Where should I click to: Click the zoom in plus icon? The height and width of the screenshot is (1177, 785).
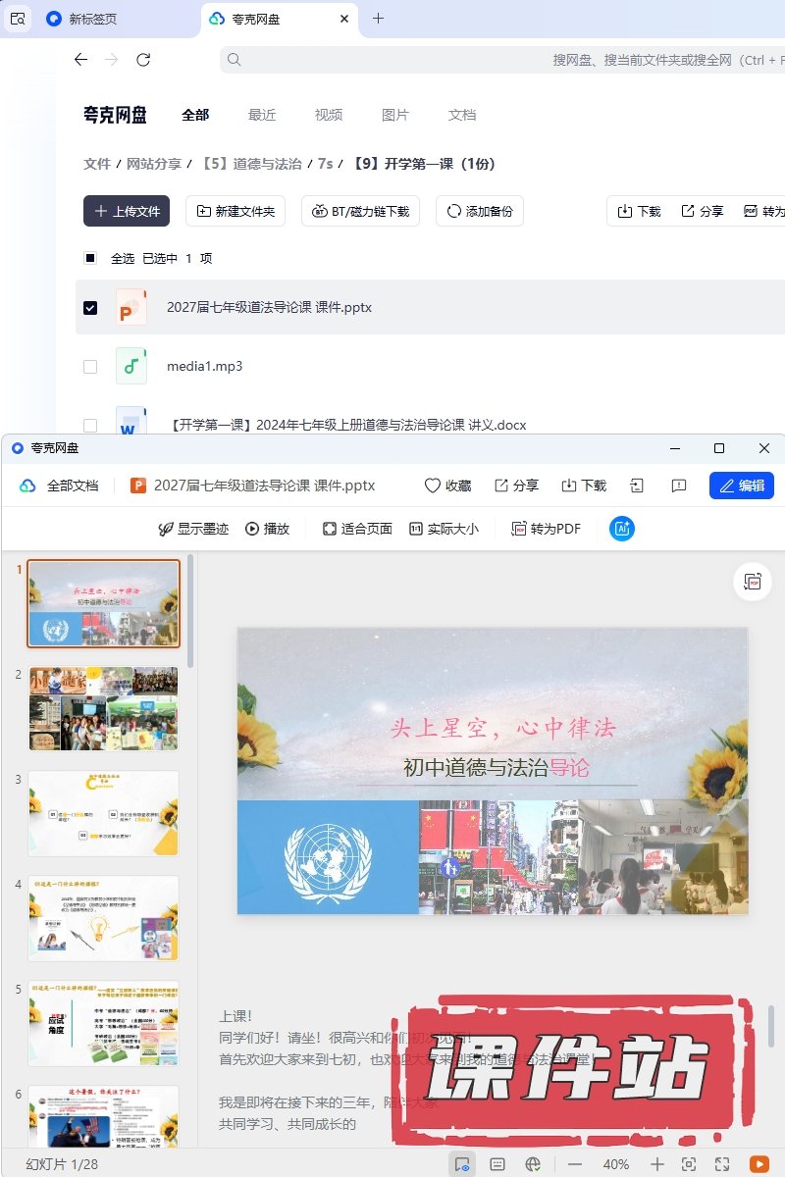point(657,1164)
